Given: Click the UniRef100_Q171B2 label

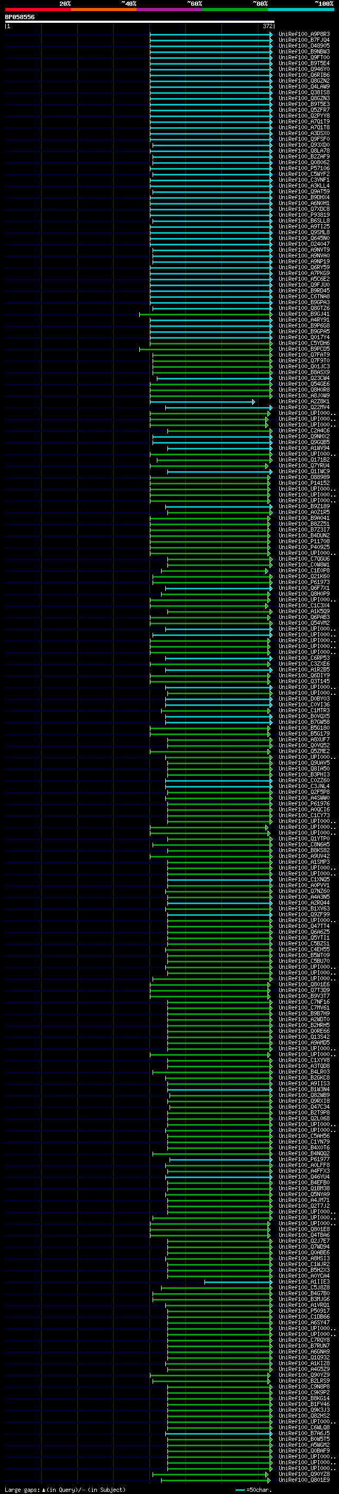Looking at the screenshot, I should pos(304,460).
